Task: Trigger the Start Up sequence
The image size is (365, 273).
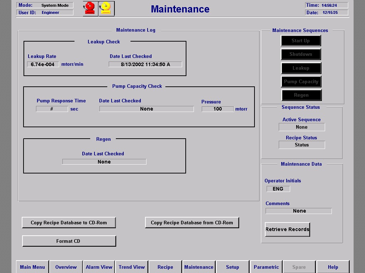Action: (x=300, y=41)
